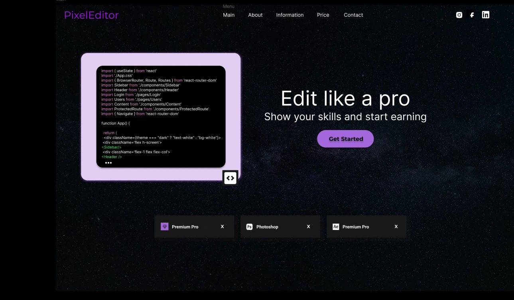This screenshot has height=300, width=514.
Task: Click the "function App() {" code line
Action: click(116, 123)
